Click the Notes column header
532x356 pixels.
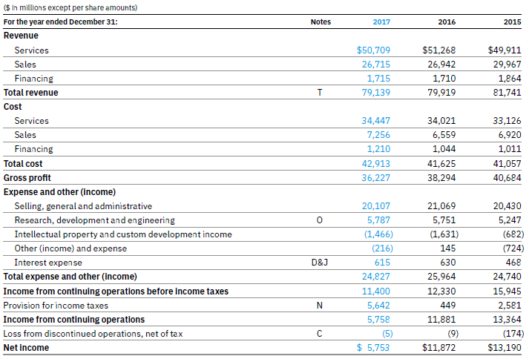[x=321, y=22]
